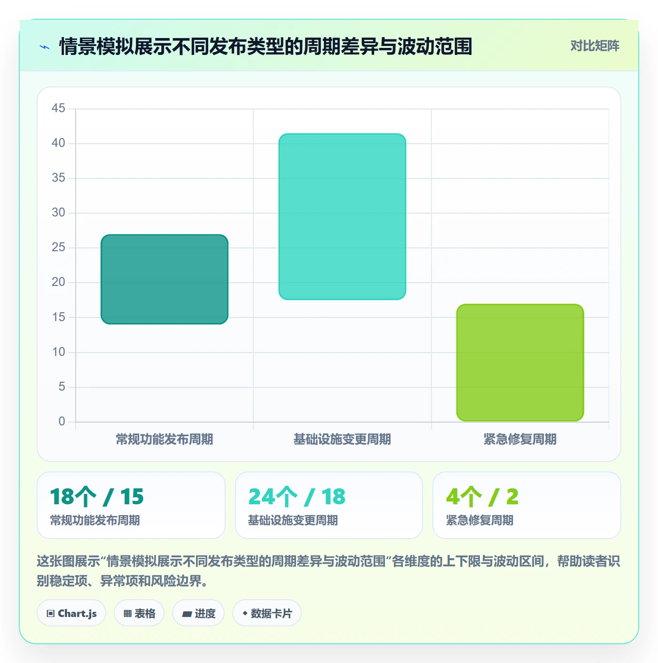This screenshot has height=663, width=658.
Task: Click x-axis label 常规功能发布周期
Action: (x=164, y=439)
